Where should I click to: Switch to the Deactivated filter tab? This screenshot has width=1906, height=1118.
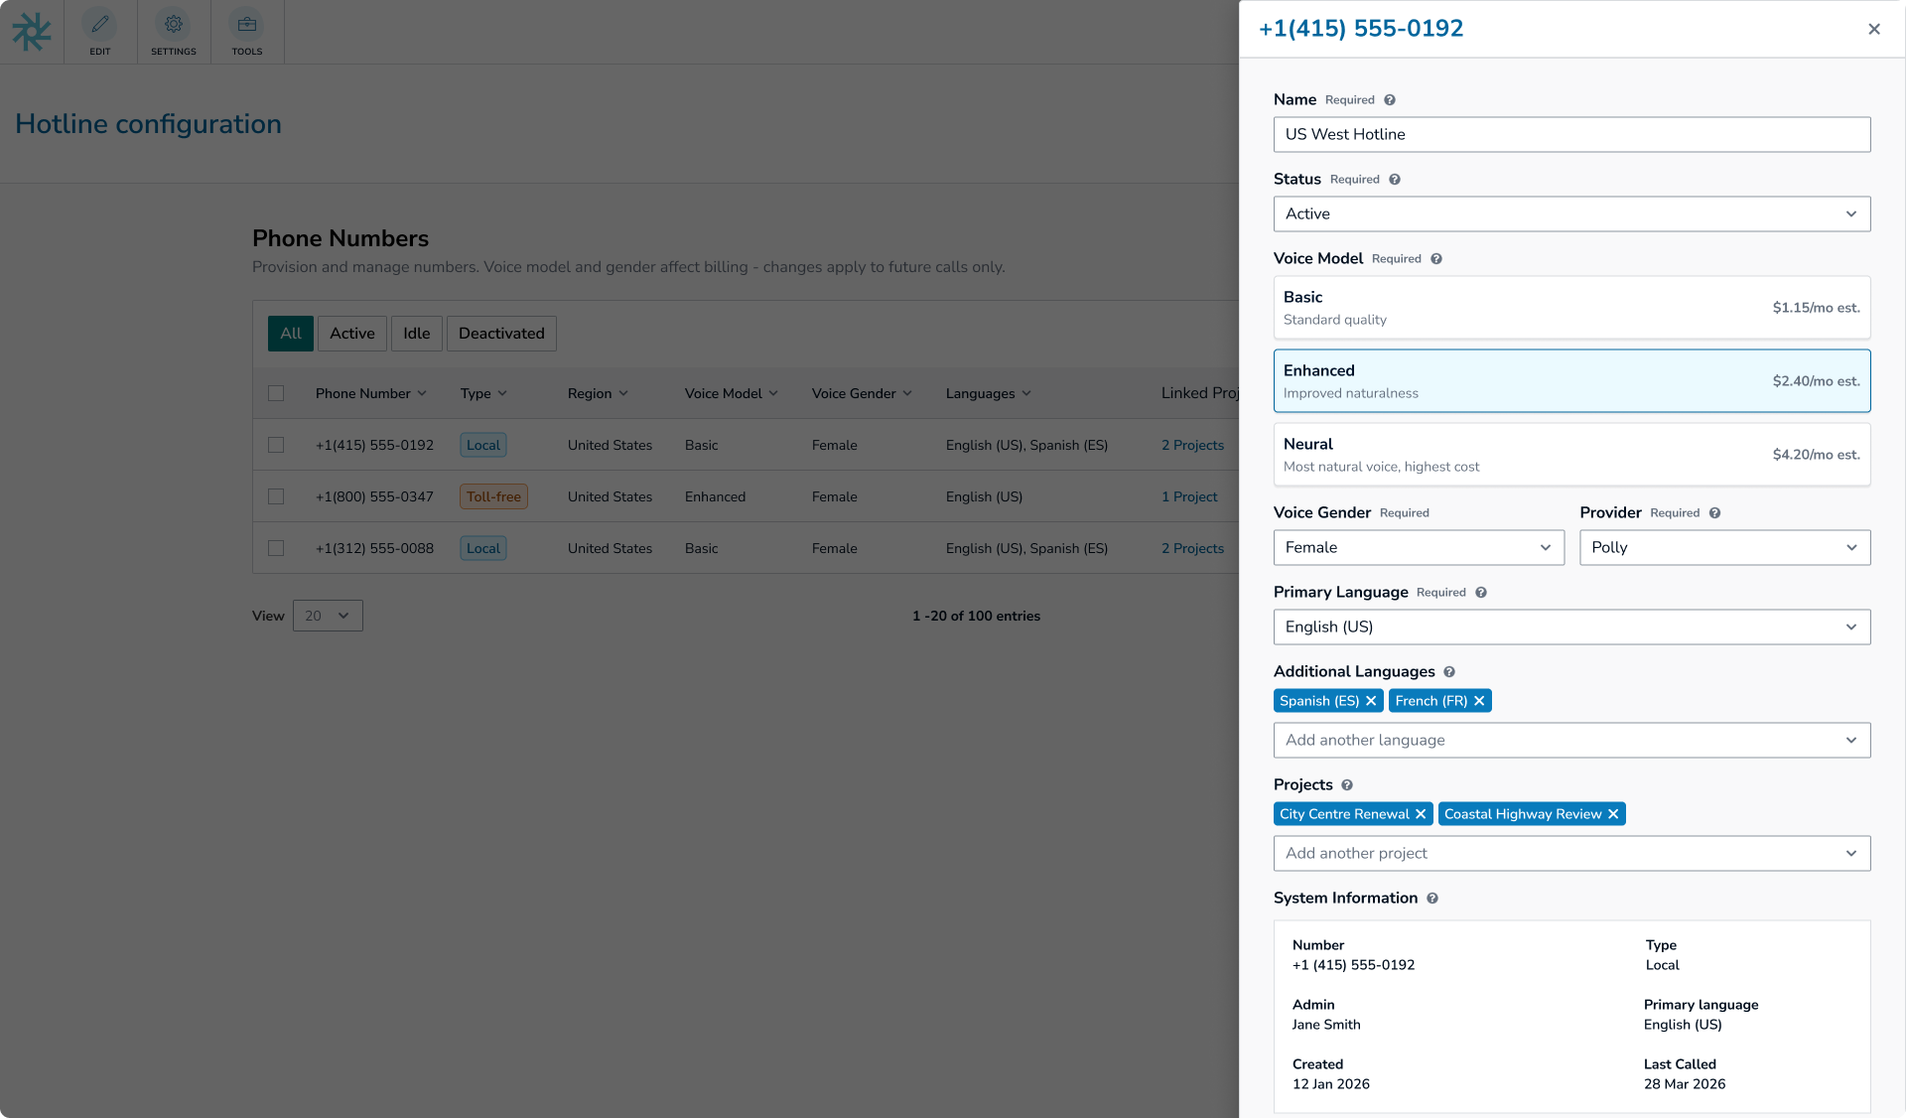[501, 334]
